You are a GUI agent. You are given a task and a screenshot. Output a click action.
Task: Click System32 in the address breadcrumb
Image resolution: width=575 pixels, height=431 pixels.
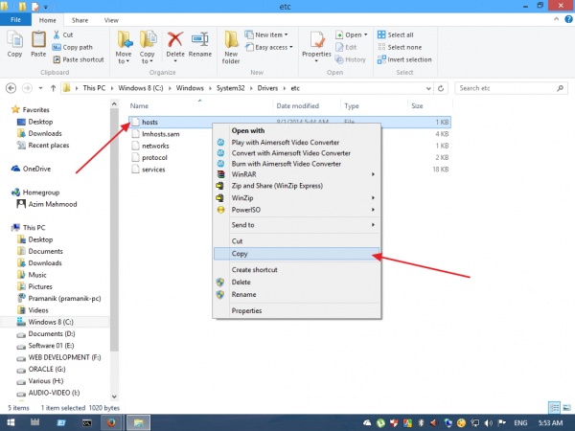[x=230, y=88]
